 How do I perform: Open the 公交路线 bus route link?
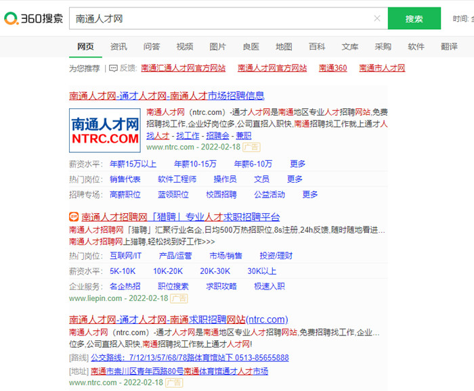(190, 358)
